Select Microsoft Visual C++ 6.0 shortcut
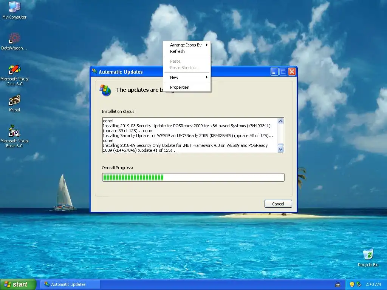Screen dimensions: 387x290 (14, 75)
